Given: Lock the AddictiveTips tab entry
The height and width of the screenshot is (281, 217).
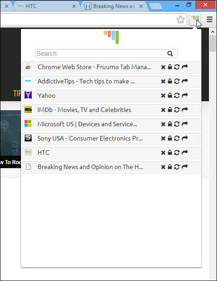Looking at the screenshot, I should click(x=170, y=81).
